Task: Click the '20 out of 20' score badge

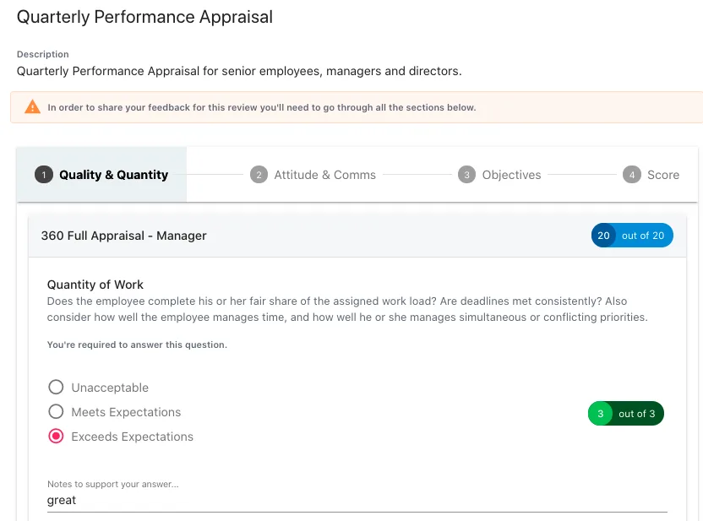Action: 632,236
